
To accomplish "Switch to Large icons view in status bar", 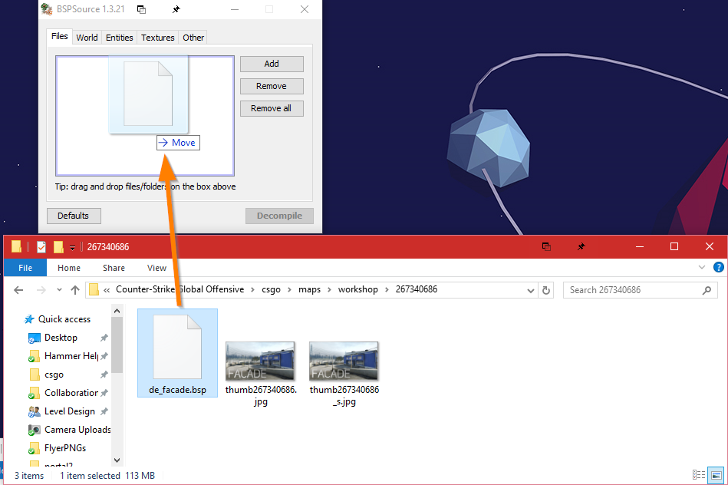I will (x=716, y=475).
